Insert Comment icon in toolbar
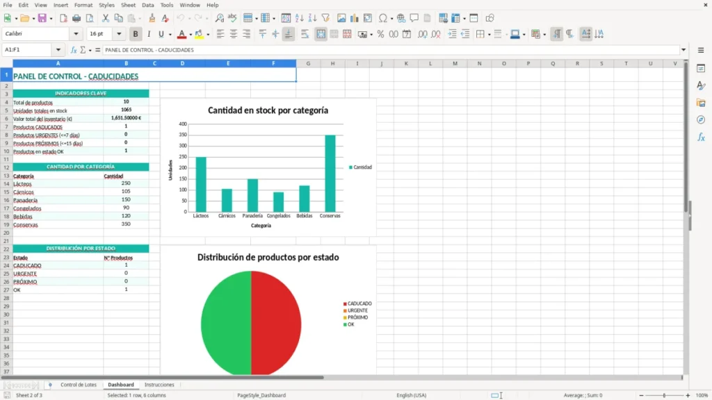 point(414,18)
